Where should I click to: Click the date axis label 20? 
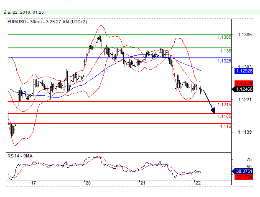(88, 183)
